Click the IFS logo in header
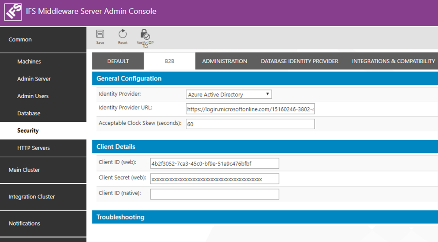Viewport: 438px width, 242px height. (x=13, y=12)
